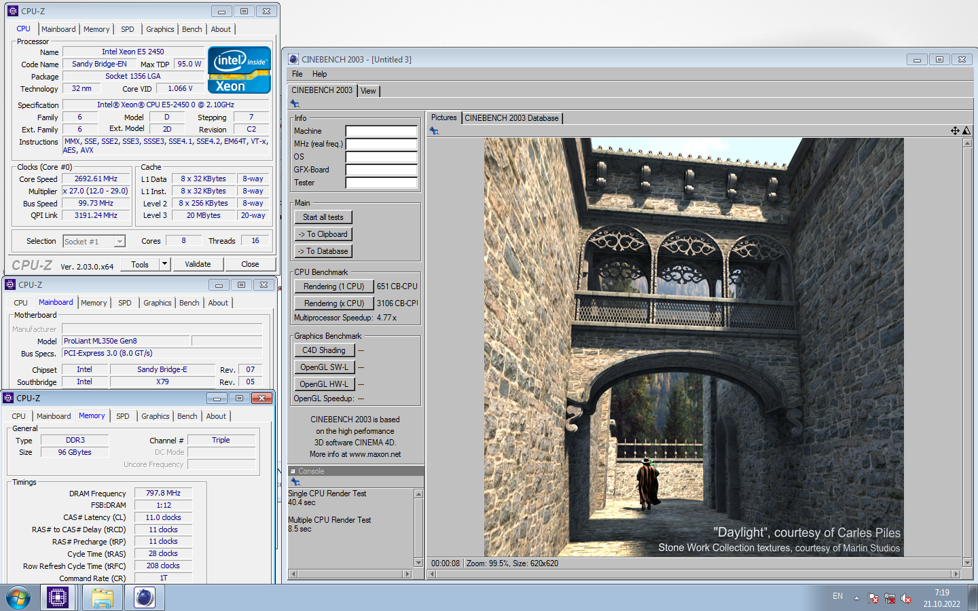Run the OpenGL HW-L test
Image resolution: width=978 pixels, height=611 pixels.
(x=324, y=384)
